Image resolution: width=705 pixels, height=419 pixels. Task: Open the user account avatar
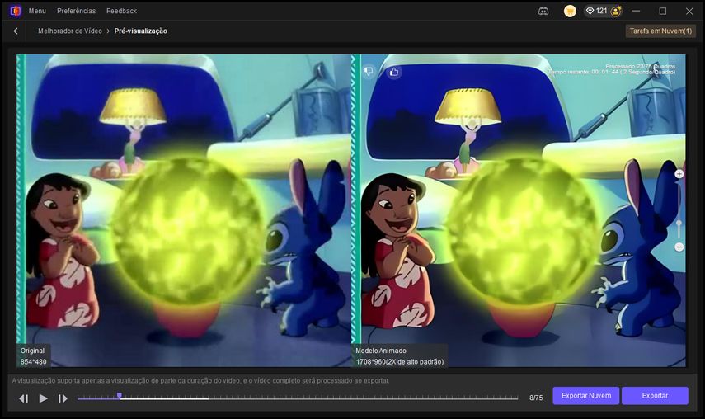(x=616, y=11)
